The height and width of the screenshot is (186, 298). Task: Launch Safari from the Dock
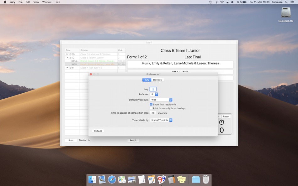[x=111, y=179]
